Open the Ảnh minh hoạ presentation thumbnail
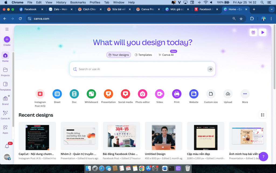 (x=248, y=136)
